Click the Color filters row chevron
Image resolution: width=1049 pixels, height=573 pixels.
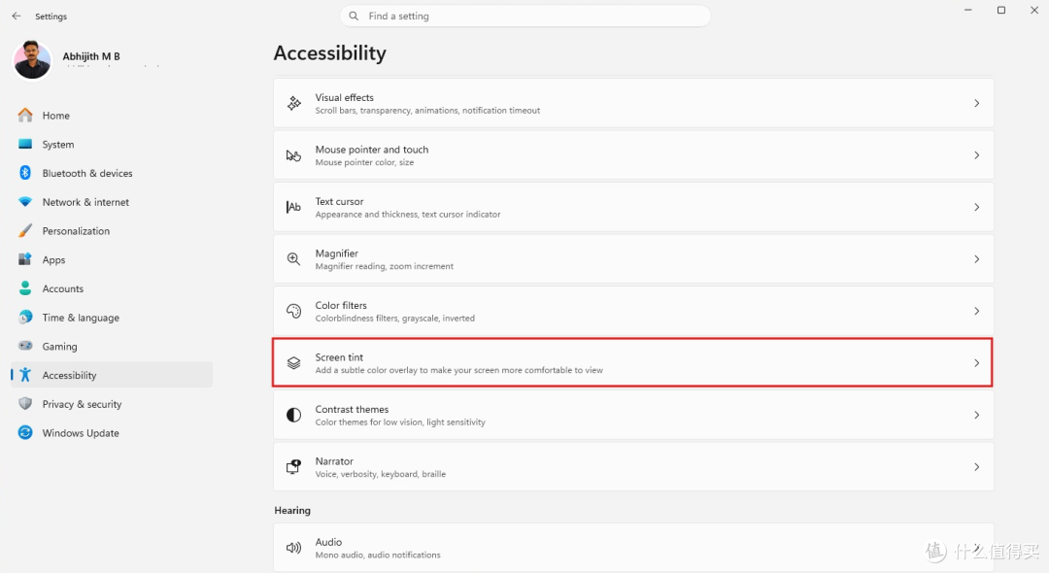pyautogui.click(x=977, y=311)
